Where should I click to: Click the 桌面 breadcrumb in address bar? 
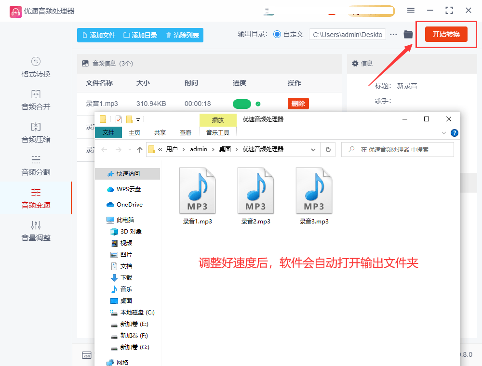[225, 149]
